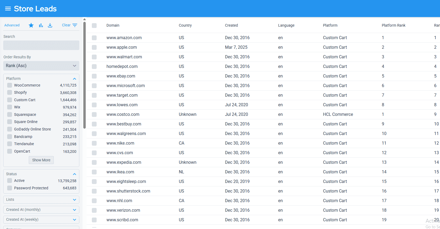Open the homedepot.com domain entry
Viewport: 440px width, 229px height.
tap(122, 66)
